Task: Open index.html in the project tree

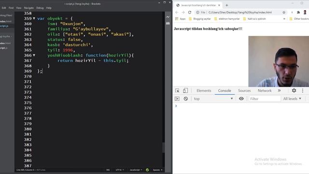Action: [x=5, y=43]
